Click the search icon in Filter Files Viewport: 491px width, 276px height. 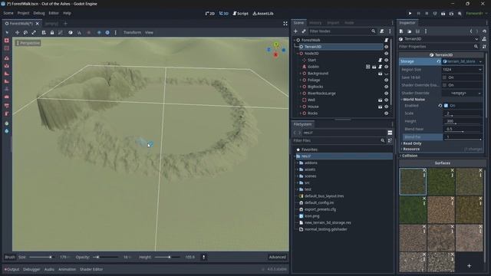point(382,141)
